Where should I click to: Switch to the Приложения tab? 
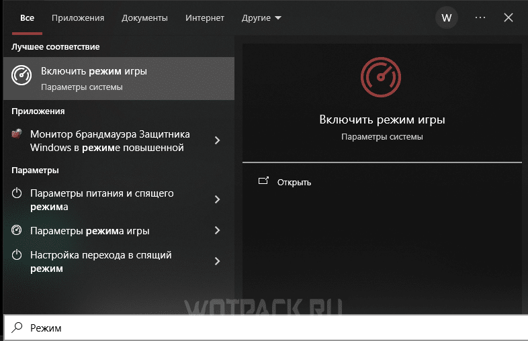(x=78, y=18)
